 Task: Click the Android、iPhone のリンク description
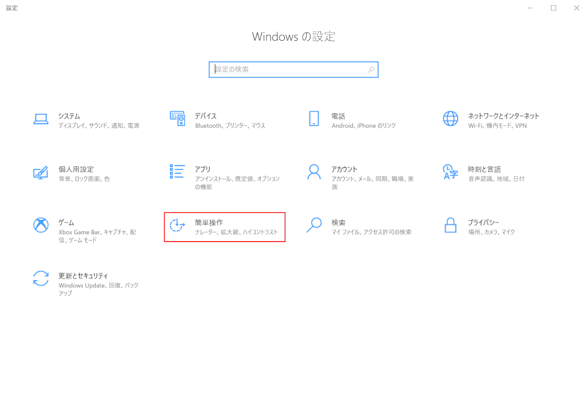(x=364, y=126)
